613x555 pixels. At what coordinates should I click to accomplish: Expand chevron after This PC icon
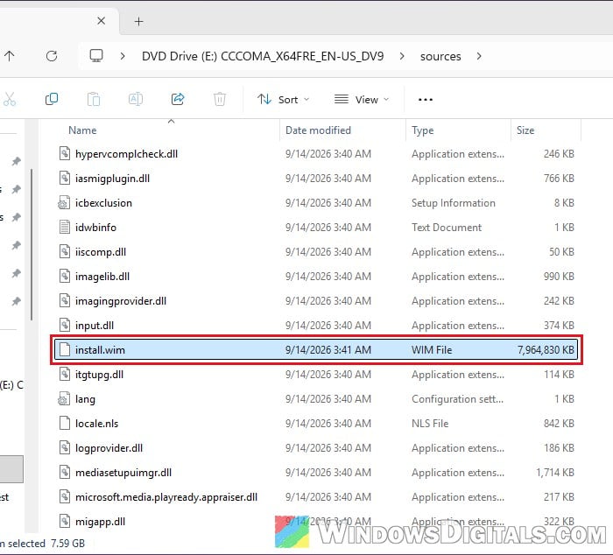[x=123, y=56]
